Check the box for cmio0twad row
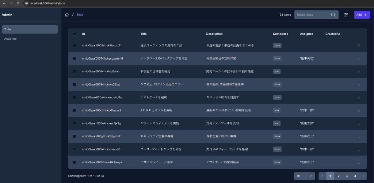 click(75, 45)
